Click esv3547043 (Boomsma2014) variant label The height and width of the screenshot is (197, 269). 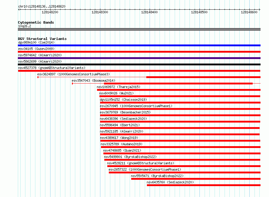[93, 80]
